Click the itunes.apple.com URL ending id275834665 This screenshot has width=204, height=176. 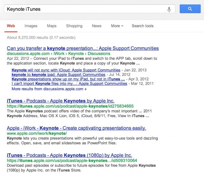click(70, 106)
